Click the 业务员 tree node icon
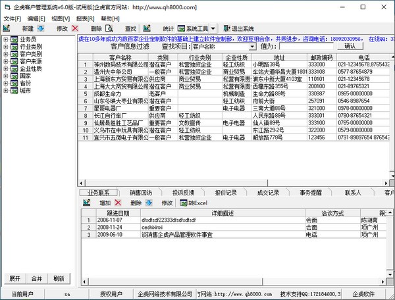The width and height of the screenshot is (395, 300). [14, 39]
